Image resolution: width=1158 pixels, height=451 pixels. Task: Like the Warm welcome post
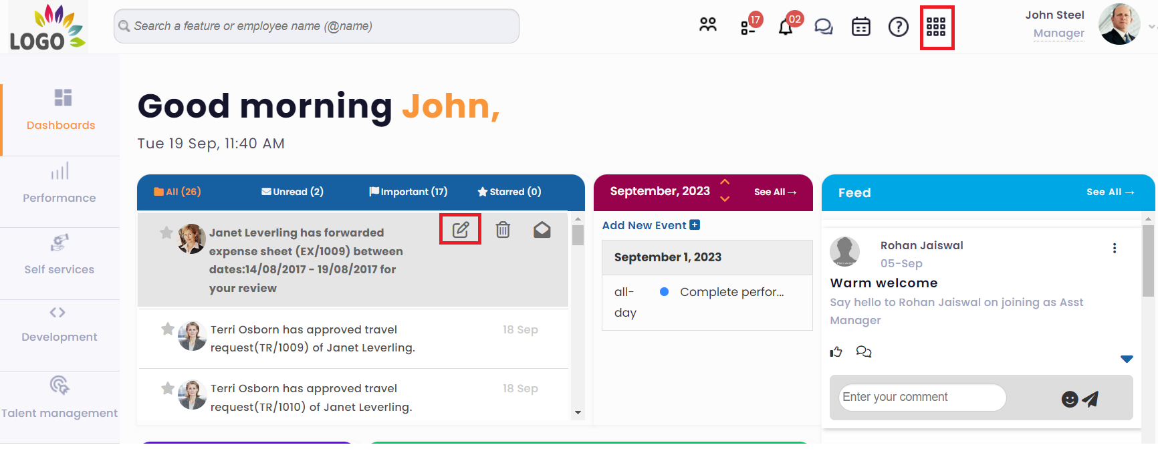click(836, 352)
